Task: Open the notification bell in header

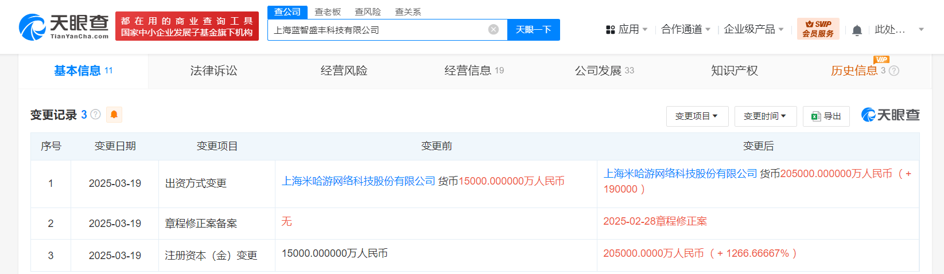Action: 857,30
